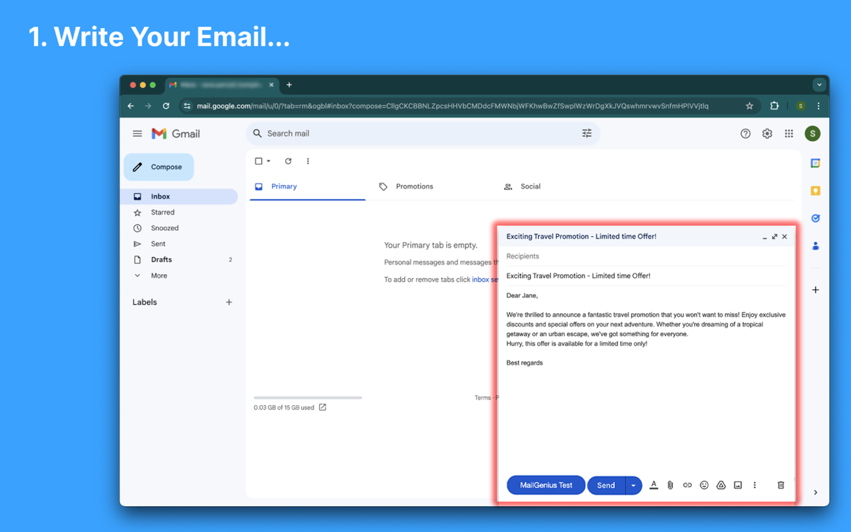Discard the draft with the trash icon
Viewport: 851px width, 532px height.
coord(781,485)
